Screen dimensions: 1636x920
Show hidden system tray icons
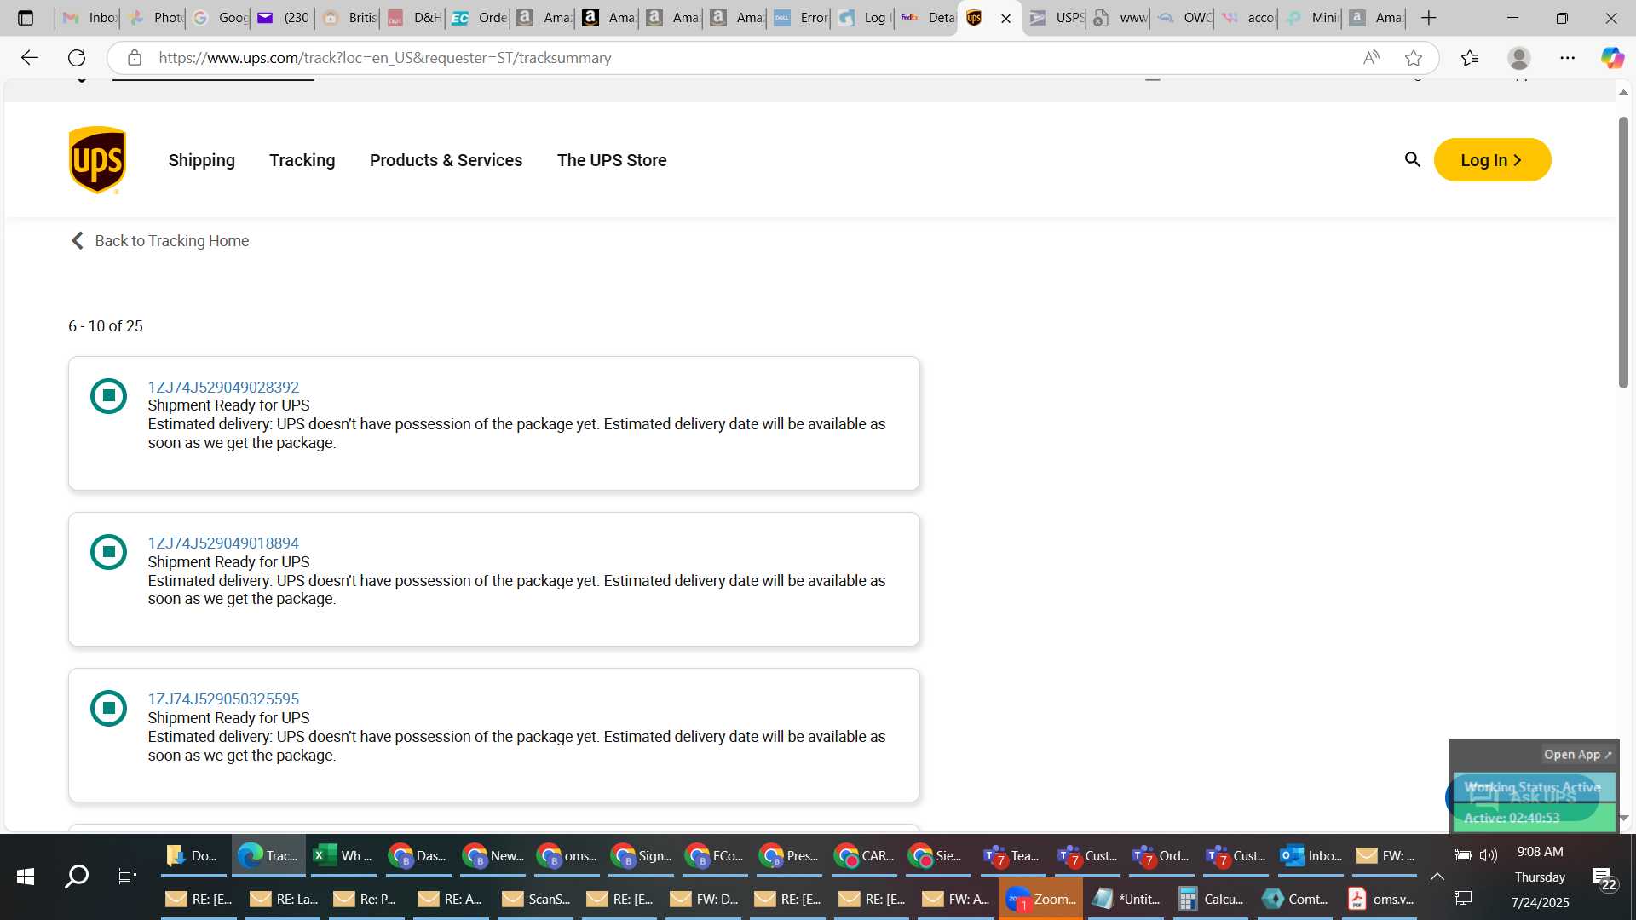pos(1437,877)
